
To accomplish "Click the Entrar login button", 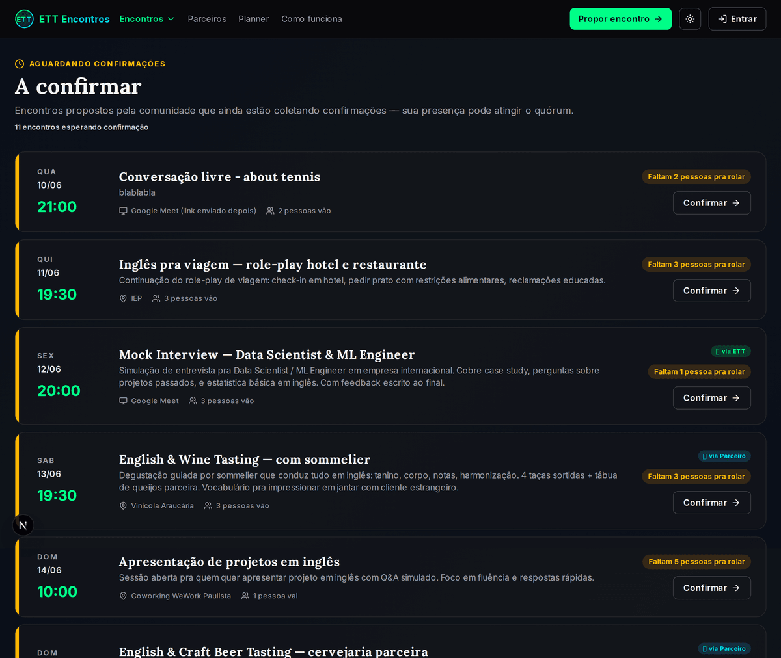I will (x=737, y=19).
